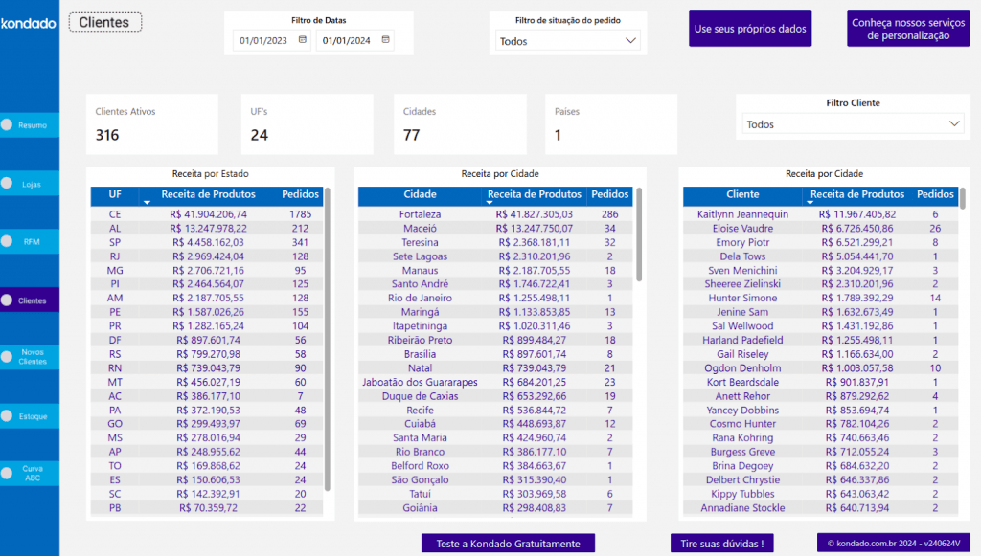Sort the state table by UF column header
This screenshot has width=981, height=556.
pyautogui.click(x=115, y=194)
